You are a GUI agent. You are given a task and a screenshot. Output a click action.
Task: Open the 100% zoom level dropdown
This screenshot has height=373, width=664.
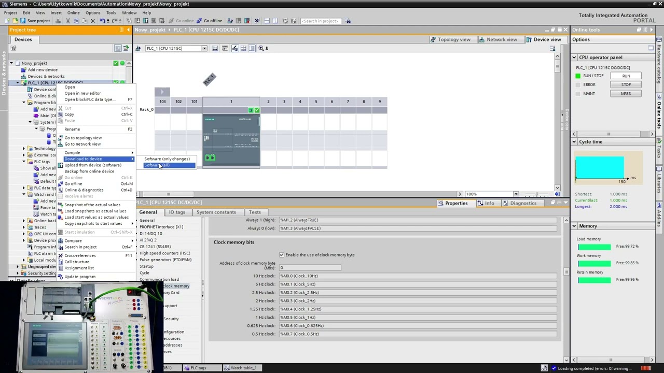pos(516,194)
